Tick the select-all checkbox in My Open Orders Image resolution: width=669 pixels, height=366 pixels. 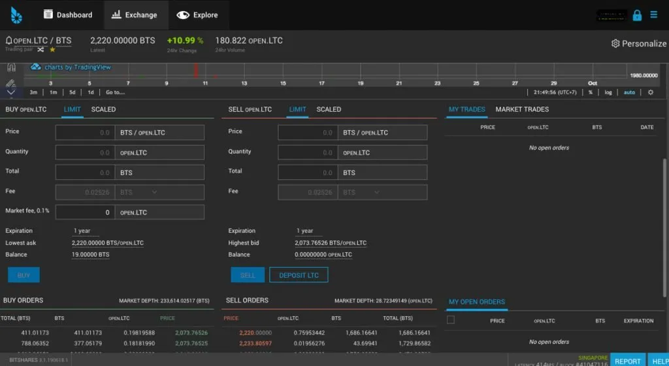click(451, 320)
